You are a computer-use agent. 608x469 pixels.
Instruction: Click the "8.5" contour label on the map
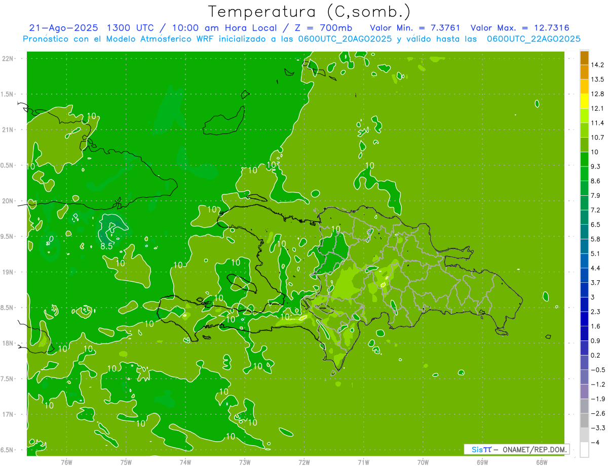pyautogui.click(x=106, y=246)
